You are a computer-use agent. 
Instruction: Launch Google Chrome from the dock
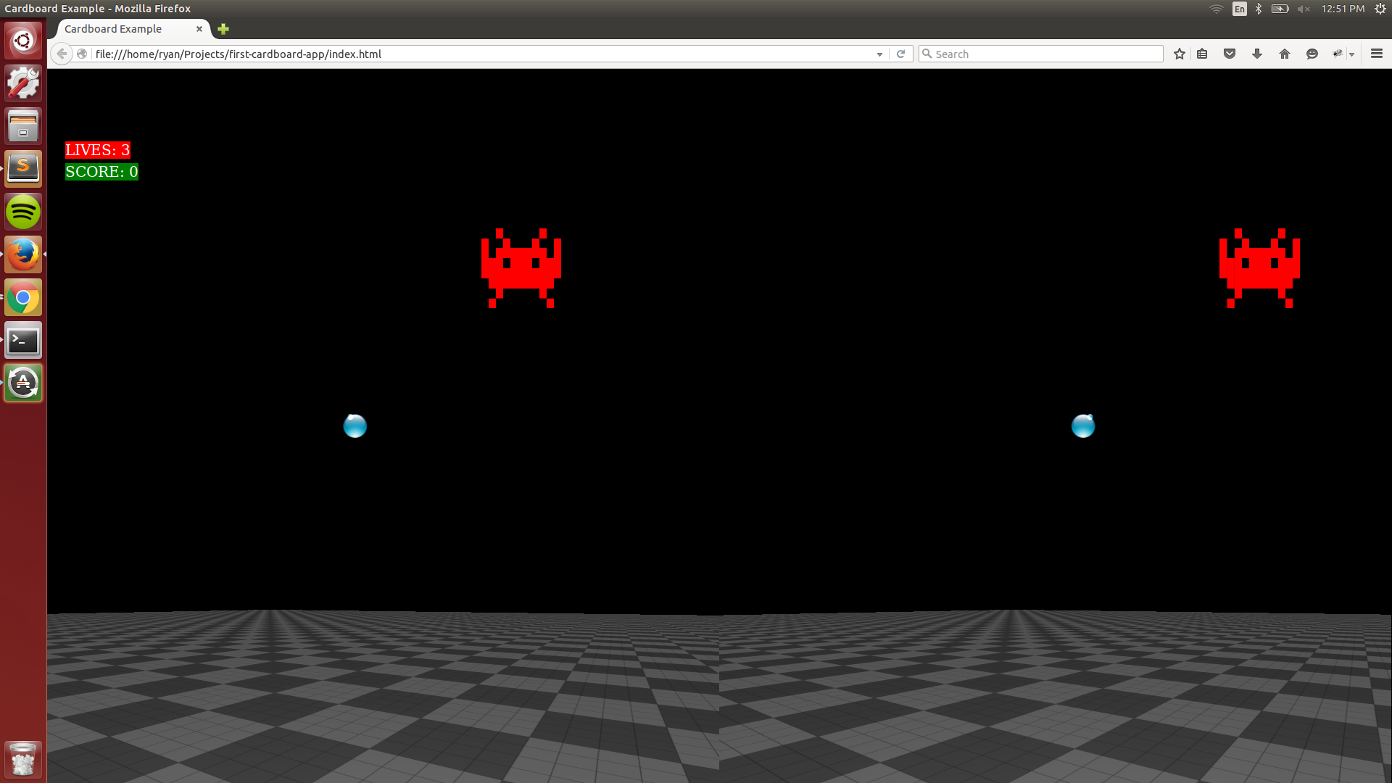coord(23,297)
